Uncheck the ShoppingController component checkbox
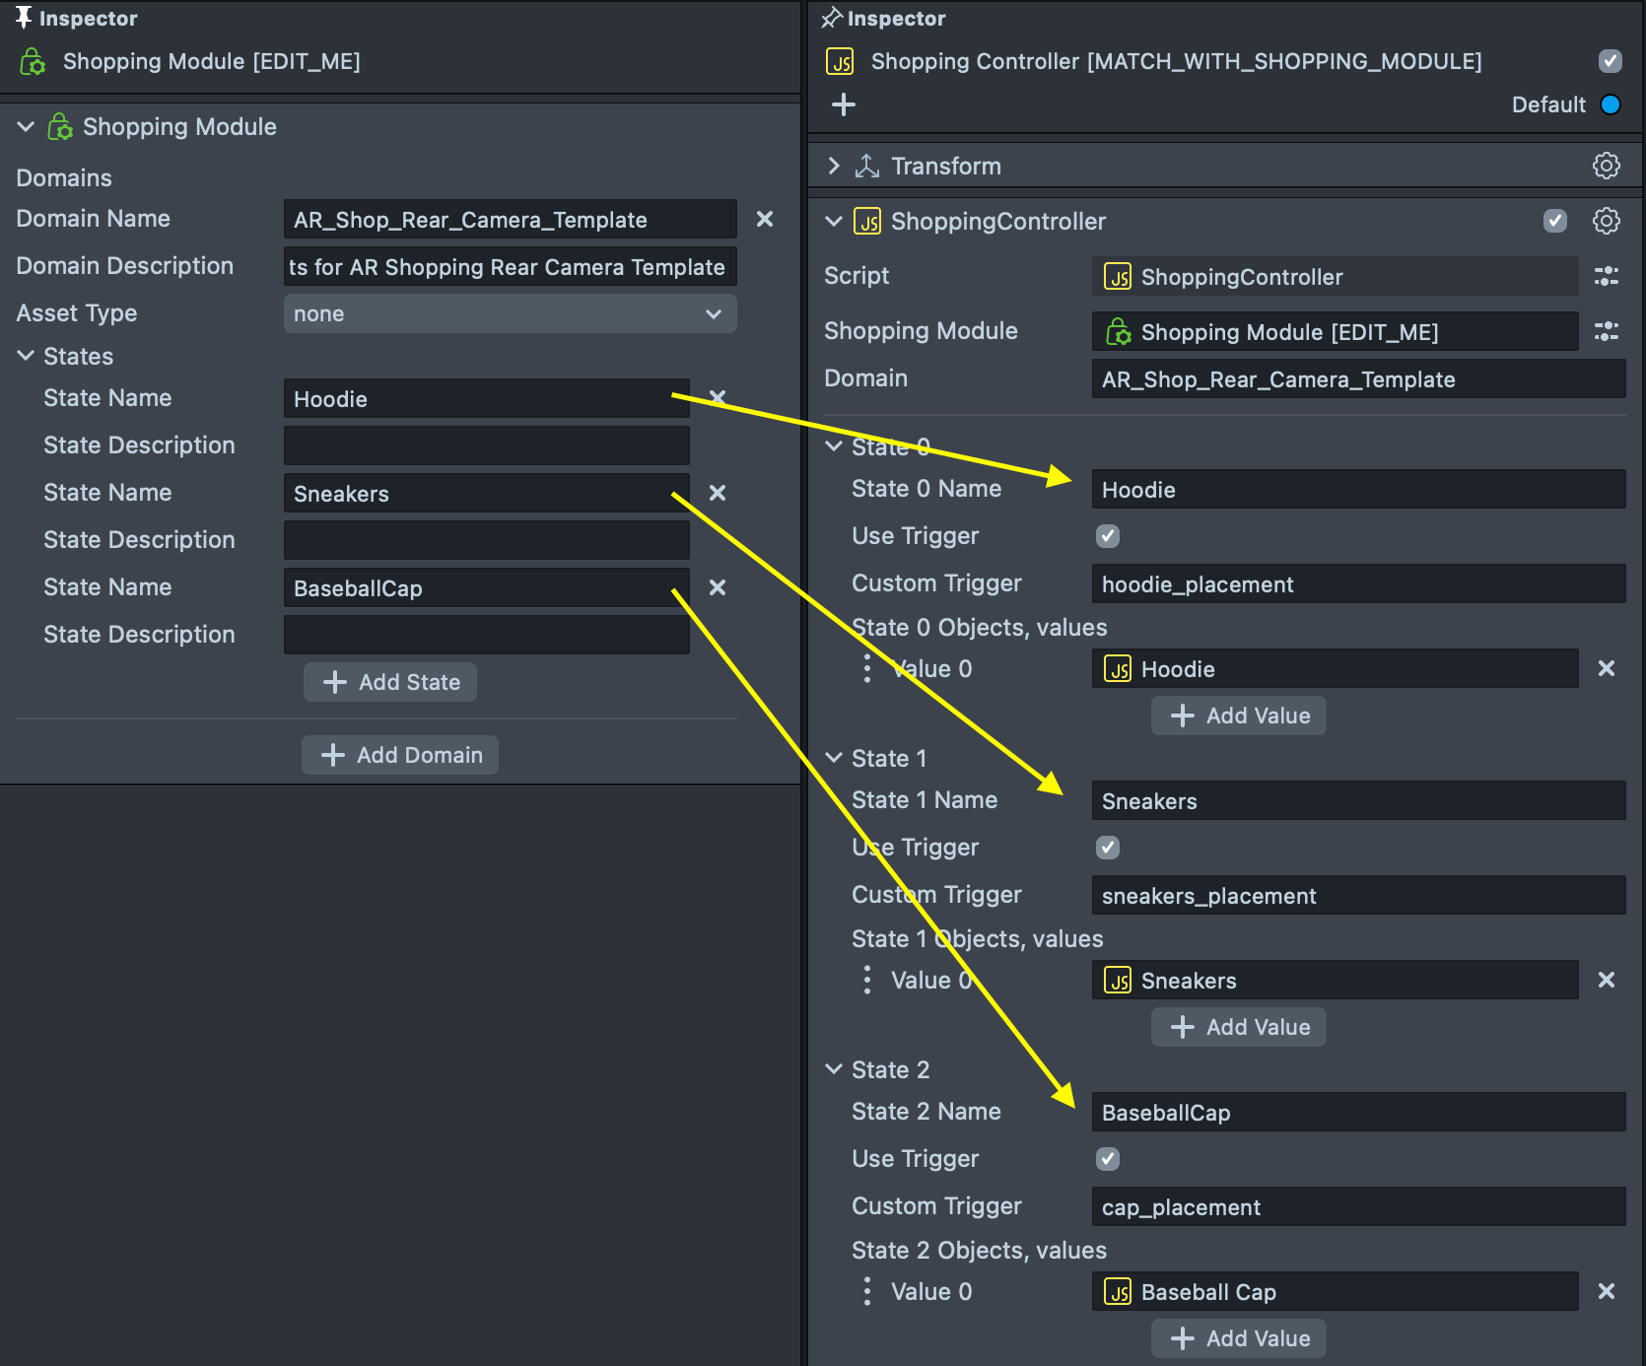Image resolution: width=1646 pixels, height=1366 pixels. pyautogui.click(x=1554, y=221)
